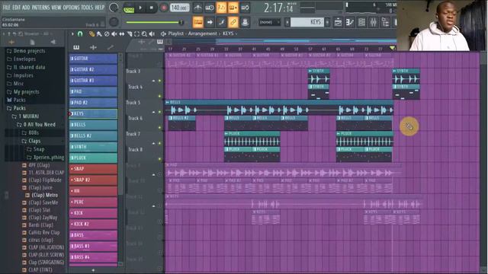488x274 pixels.
Task: Open the KEYS pattern selector
Action: click(307, 22)
